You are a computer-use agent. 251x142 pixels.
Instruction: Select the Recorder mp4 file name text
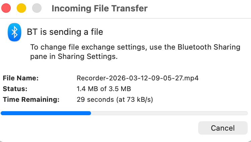[x=138, y=78]
